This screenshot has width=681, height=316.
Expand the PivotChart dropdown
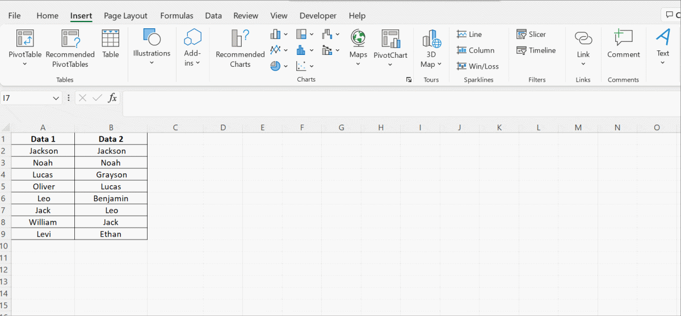point(390,65)
